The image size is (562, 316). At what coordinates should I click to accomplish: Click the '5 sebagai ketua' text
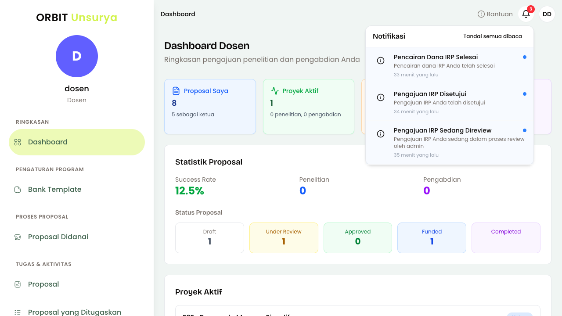193,115
